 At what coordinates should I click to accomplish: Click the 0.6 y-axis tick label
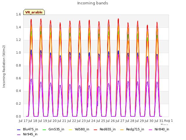click(18, 78)
